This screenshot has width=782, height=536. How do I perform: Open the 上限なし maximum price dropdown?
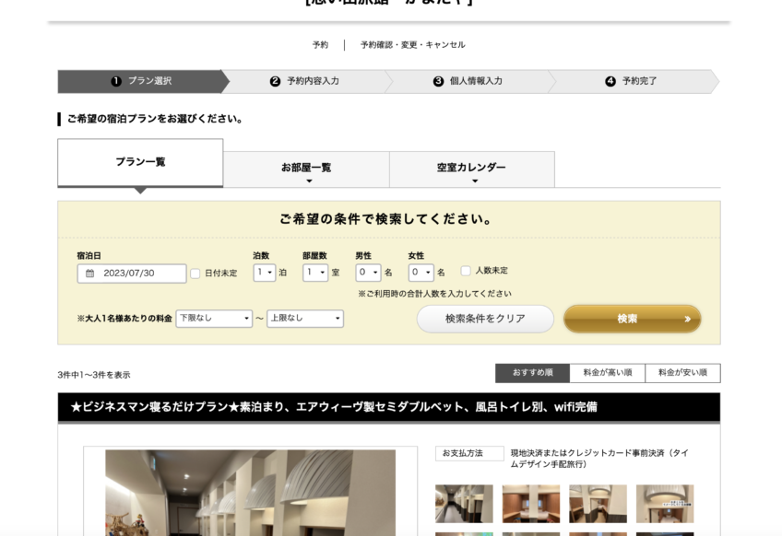pos(305,319)
